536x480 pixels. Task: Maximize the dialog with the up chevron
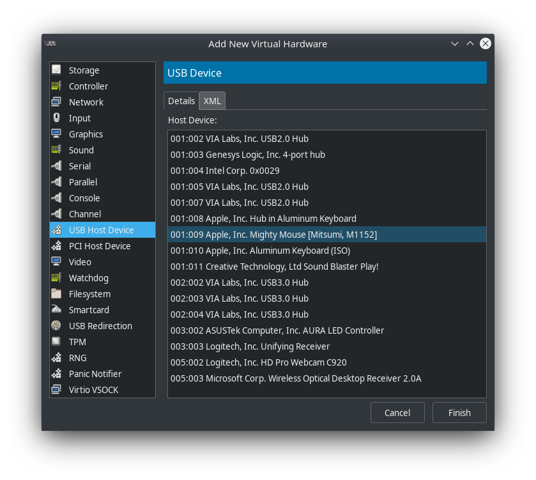tap(470, 43)
